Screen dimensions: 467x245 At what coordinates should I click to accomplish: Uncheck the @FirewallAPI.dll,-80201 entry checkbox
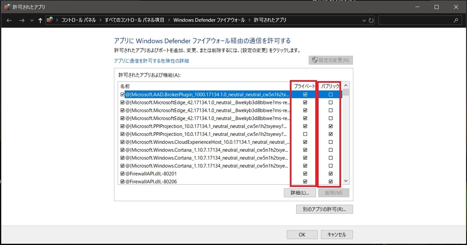(122, 174)
